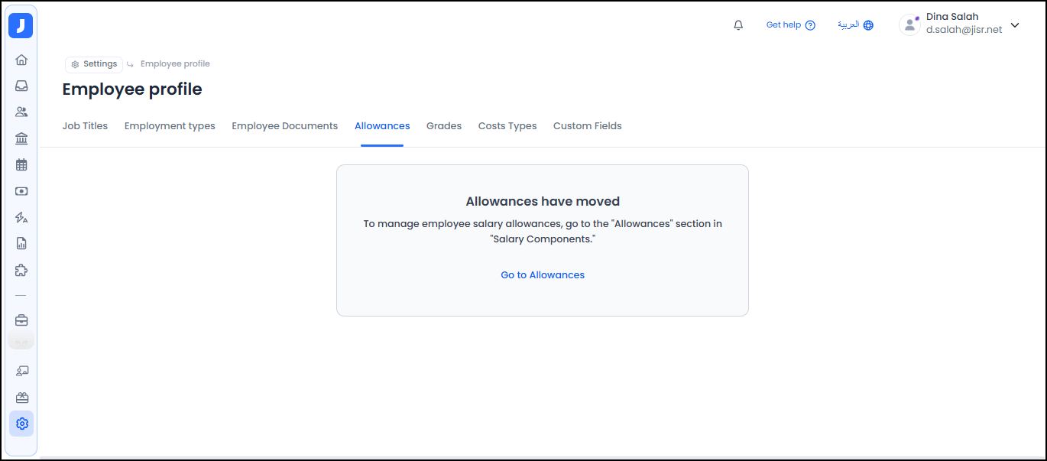Open the Payroll wallet icon in the sidebar
This screenshot has height=461, width=1047.
[x=21, y=191]
